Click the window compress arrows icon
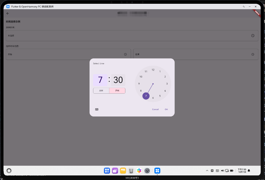265x180 pixels. coord(244,6)
